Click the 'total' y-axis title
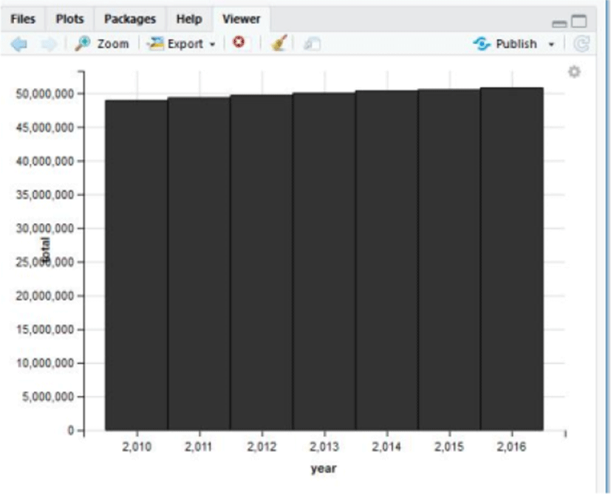 [46, 250]
